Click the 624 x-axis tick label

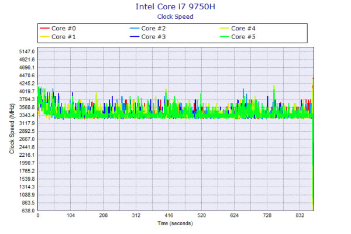235,215
